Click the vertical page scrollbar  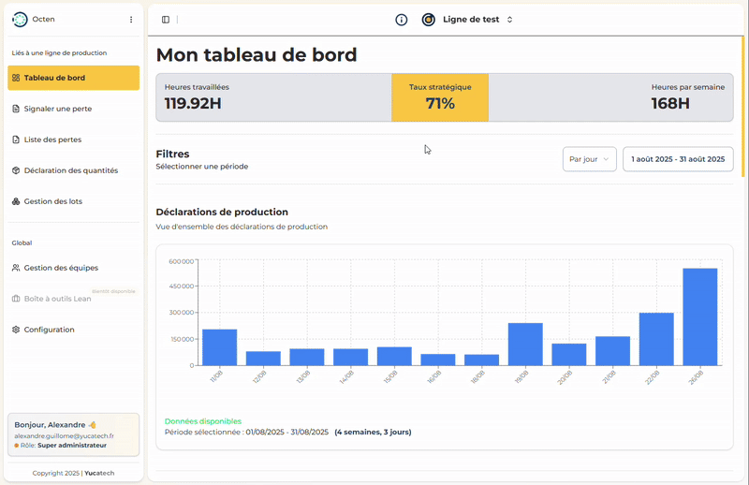[x=743, y=105]
